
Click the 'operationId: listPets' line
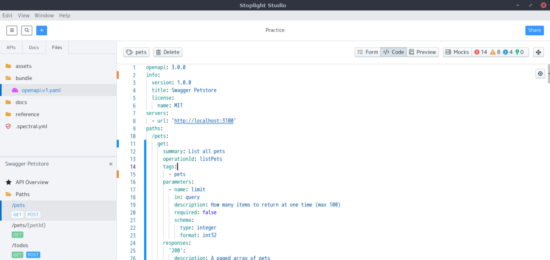pos(192,159)
